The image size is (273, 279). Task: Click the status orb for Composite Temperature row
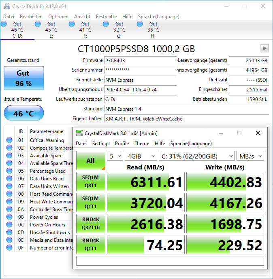tap(9, 148)
